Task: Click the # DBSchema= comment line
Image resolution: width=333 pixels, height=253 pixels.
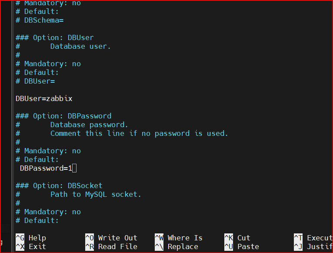Action: pos(40,20)
